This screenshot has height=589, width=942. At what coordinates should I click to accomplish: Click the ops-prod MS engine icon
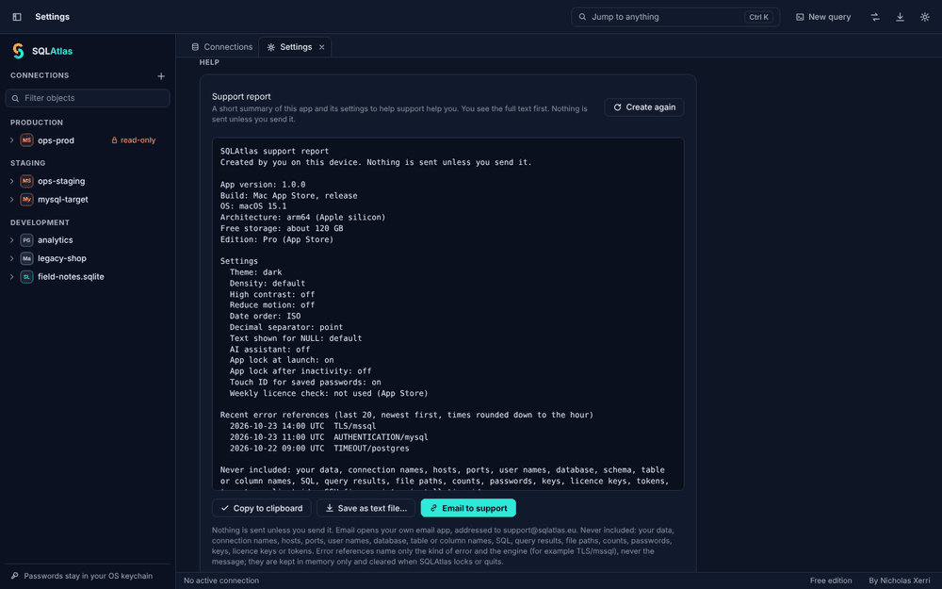26,140
